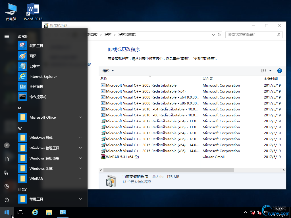Viewport: 291px width, 218px height.
Task: Open the user account icon in Start menu
Action: [7, 145]
